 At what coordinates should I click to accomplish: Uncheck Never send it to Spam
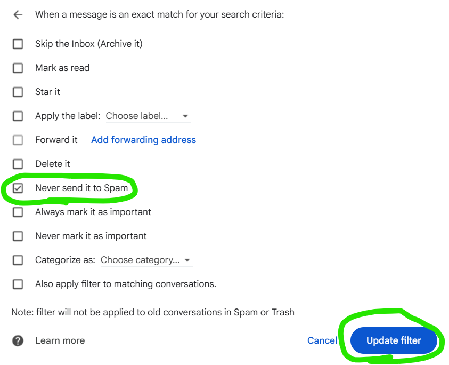[18, 188]
